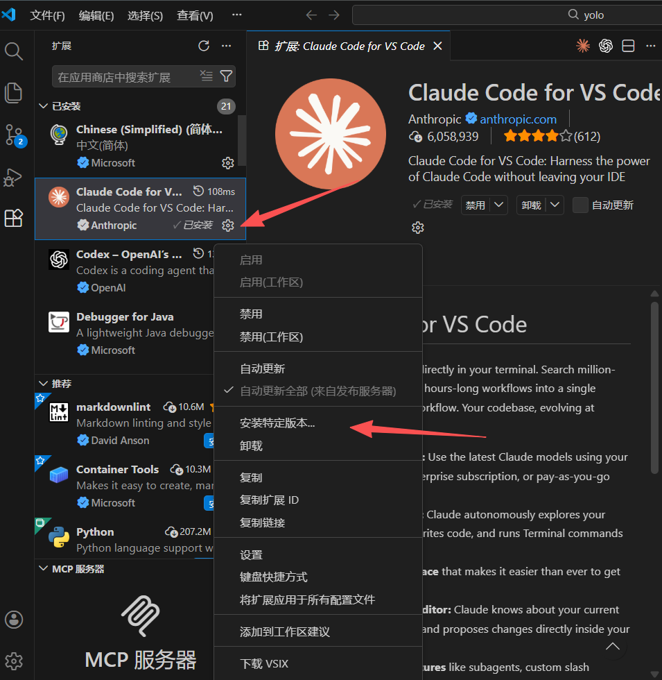
Task: Select 添加到工作区建议 menu entry
Action: [x=318, y=632]
